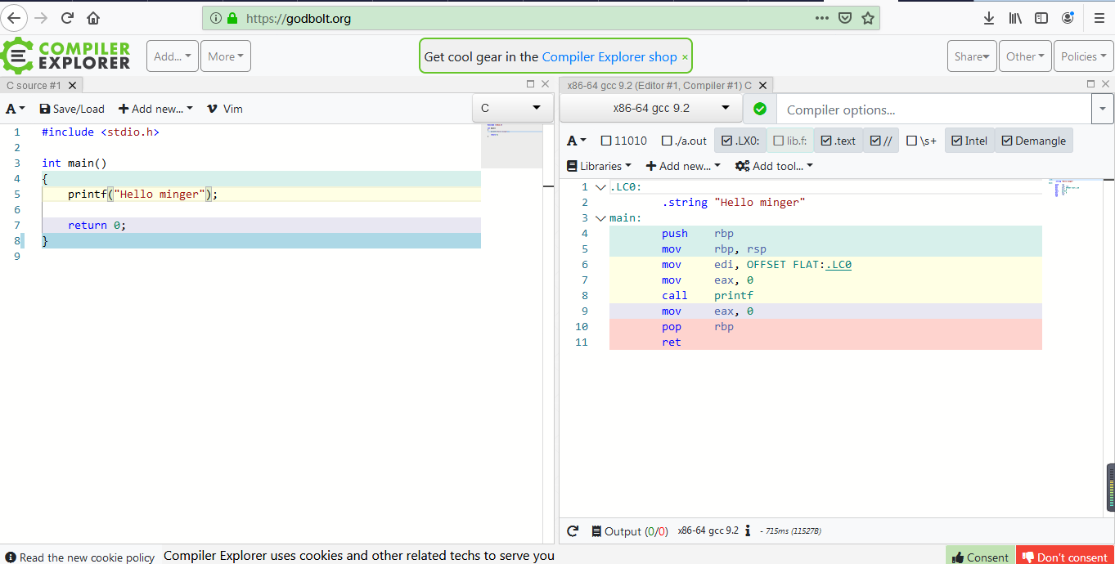Open the Add... dropdown in top bar
Viewport: 1115px width, 564px height.
tap(173, 56)
